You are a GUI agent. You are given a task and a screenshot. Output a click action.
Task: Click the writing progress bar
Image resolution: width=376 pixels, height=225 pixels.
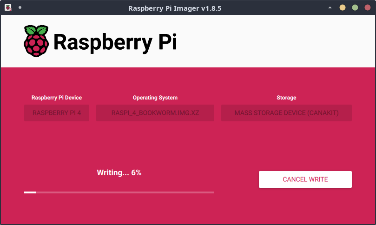(x=119, y=192)
